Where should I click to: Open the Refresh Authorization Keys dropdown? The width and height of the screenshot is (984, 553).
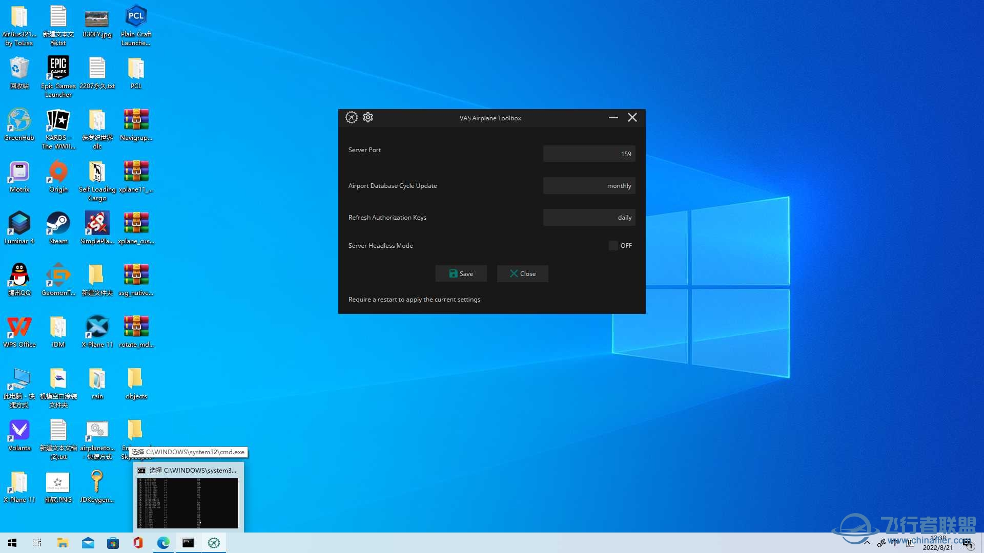(x=589, y=217)
